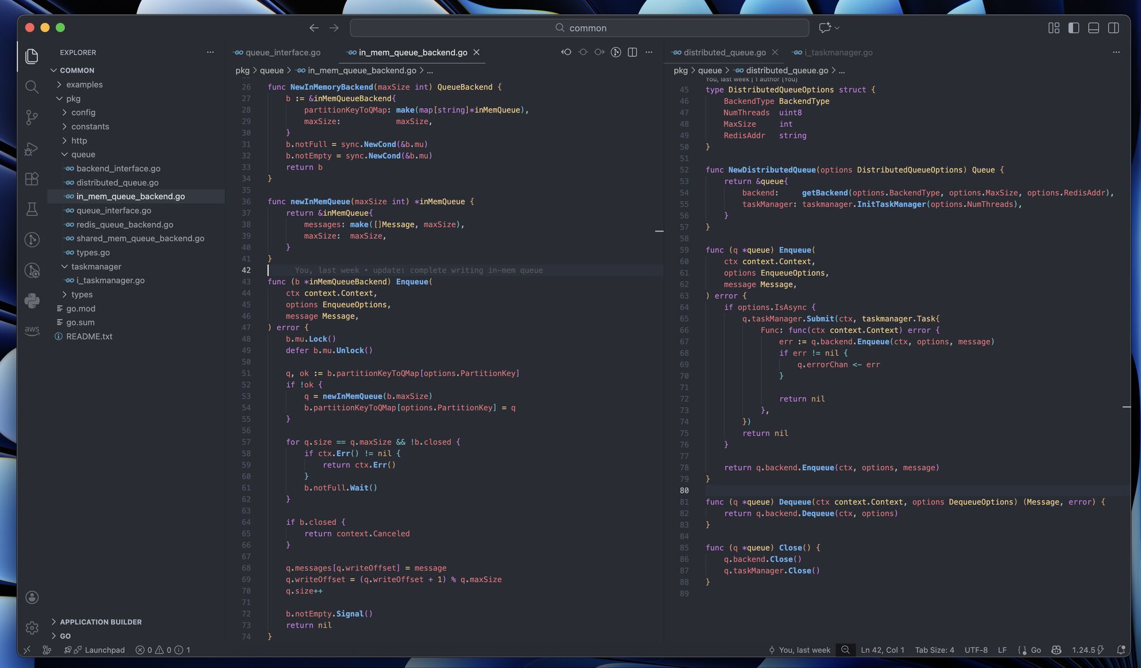This screenshot has width=1141, height=668.
Task: Expand the GO section in sidebar
Action: click(65, 636)
